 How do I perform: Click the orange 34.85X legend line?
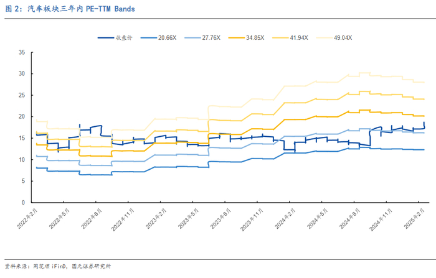(236, 38)
